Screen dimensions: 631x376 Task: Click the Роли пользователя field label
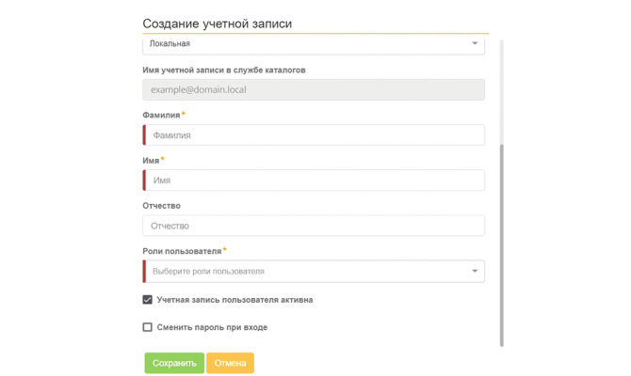point(182,251)
